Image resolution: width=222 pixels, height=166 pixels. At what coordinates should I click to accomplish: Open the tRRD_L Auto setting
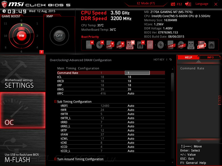click(x=131, y=126)
